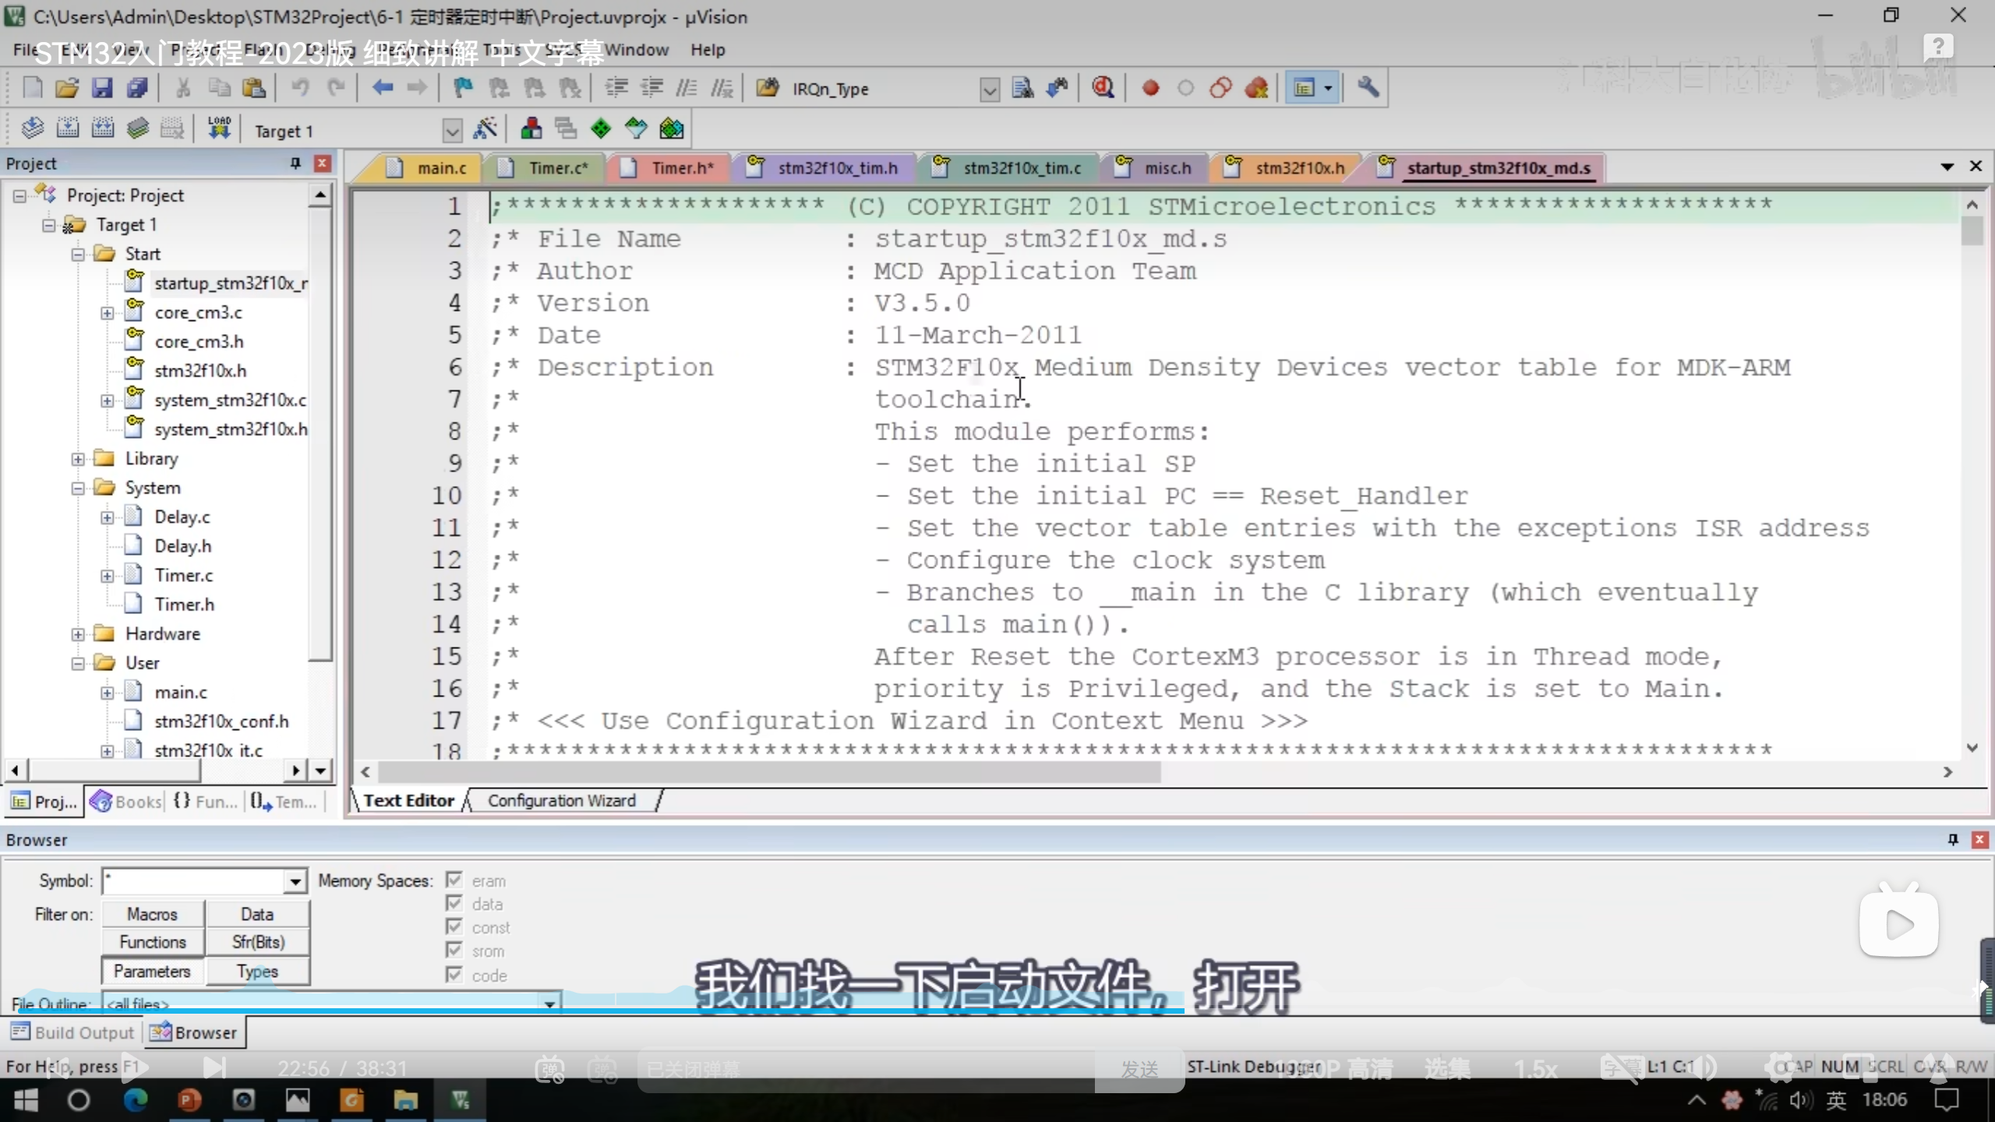Switch to the main.c editor tab

[440, 168]
